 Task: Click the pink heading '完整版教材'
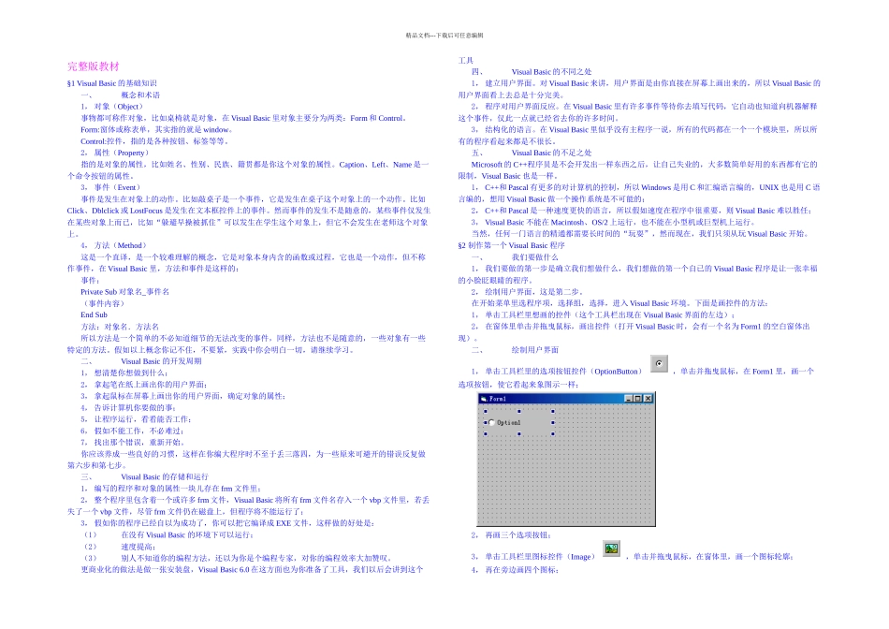(94, 66)
